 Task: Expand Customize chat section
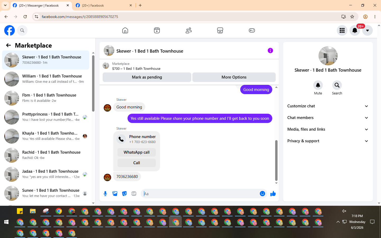328,106
